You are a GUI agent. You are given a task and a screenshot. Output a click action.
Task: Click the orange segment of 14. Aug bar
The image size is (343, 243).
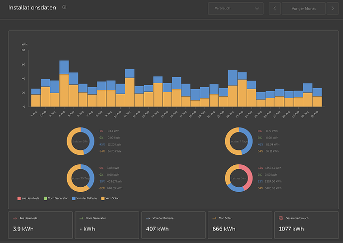click(158, 95)
